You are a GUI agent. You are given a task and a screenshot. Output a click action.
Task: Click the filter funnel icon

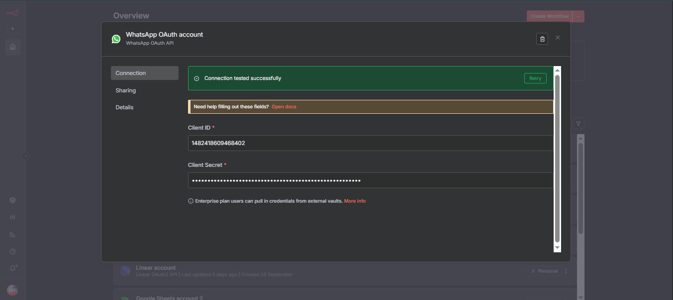coord(578,123)
